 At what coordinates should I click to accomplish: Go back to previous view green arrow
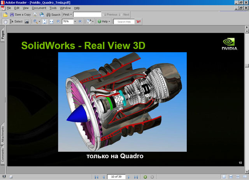[x=145, y=177]
